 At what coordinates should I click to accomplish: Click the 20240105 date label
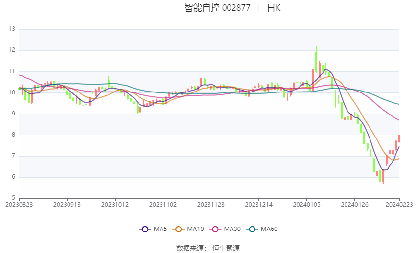307,205
